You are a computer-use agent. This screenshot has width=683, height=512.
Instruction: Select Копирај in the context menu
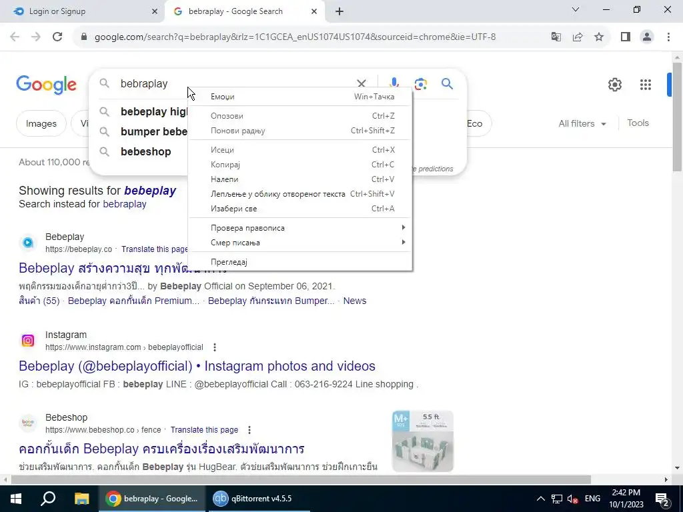click(300, 165)
